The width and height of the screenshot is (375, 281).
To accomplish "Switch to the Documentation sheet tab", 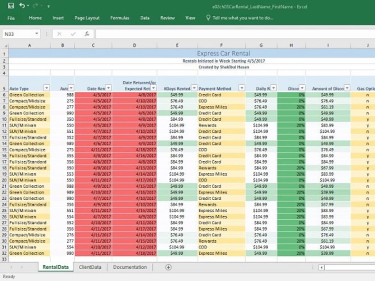I will point(130,267).
